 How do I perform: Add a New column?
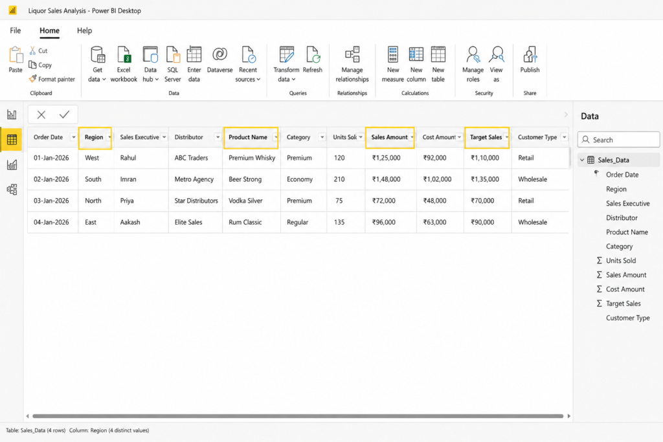click(x=416, y=64)
